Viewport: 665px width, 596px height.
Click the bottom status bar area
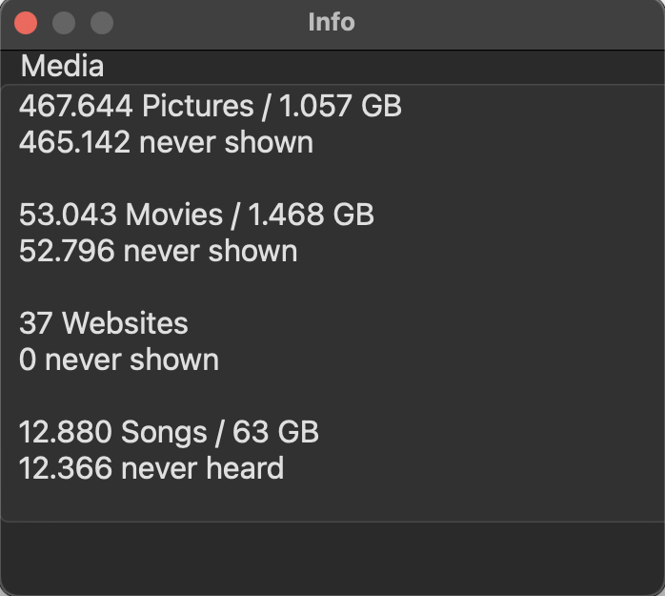click(x=332, y=558)
